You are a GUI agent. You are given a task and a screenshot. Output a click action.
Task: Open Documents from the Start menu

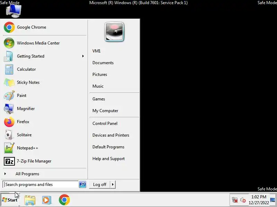click(103, 63)
